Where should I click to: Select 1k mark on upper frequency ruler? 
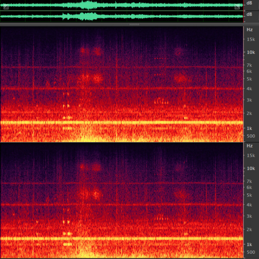[249, 128]
